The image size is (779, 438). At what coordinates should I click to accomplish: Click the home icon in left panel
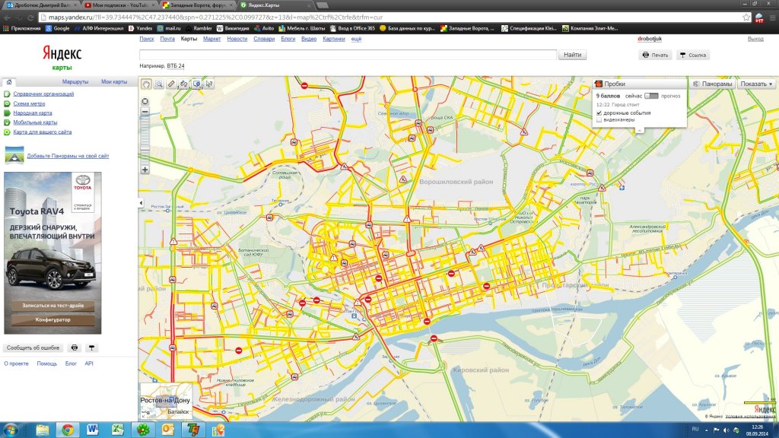(x=9, y=82)
